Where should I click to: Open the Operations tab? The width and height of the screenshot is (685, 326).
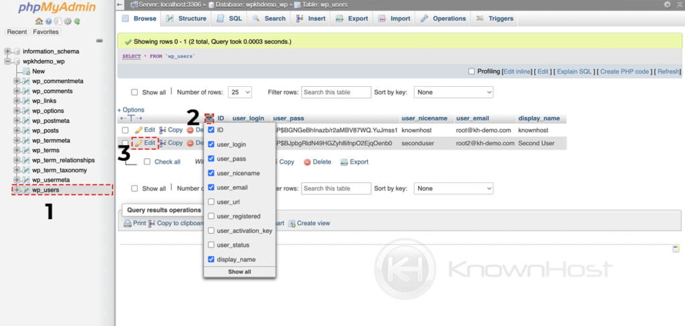(443, 18)
